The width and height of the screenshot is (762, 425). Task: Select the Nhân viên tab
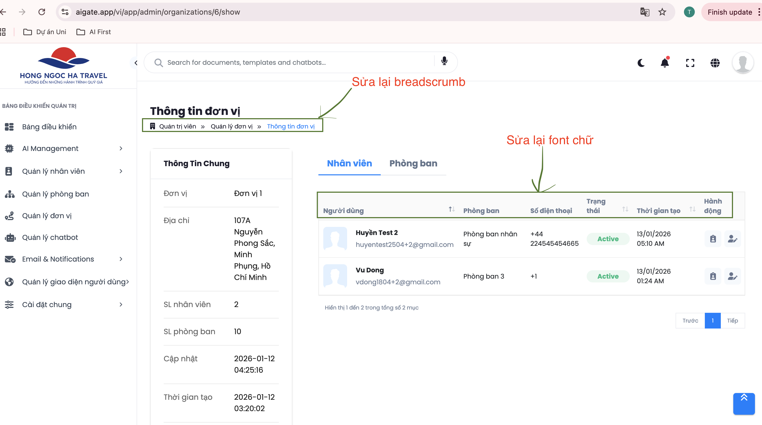point(349,163)
